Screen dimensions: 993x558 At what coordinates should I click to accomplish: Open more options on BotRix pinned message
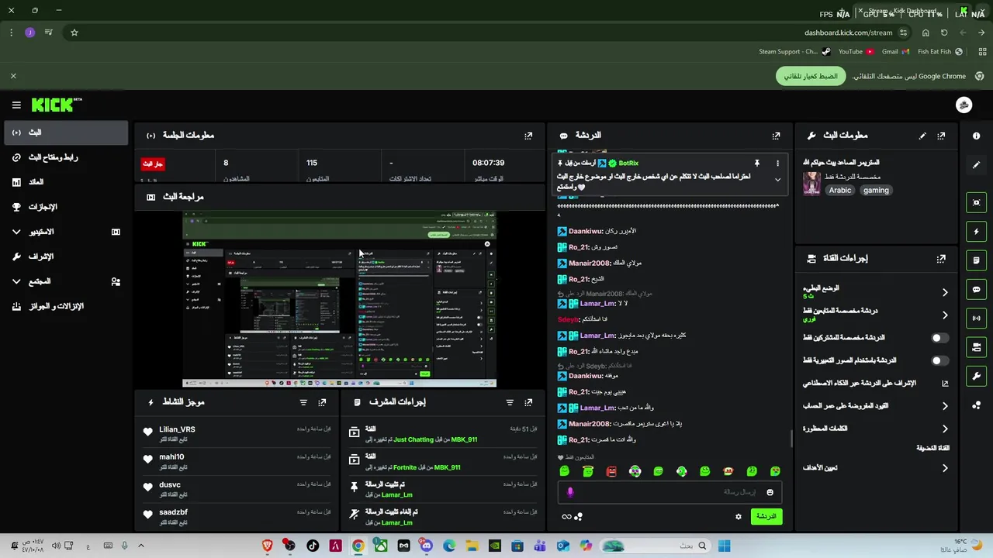click(777, 164)
